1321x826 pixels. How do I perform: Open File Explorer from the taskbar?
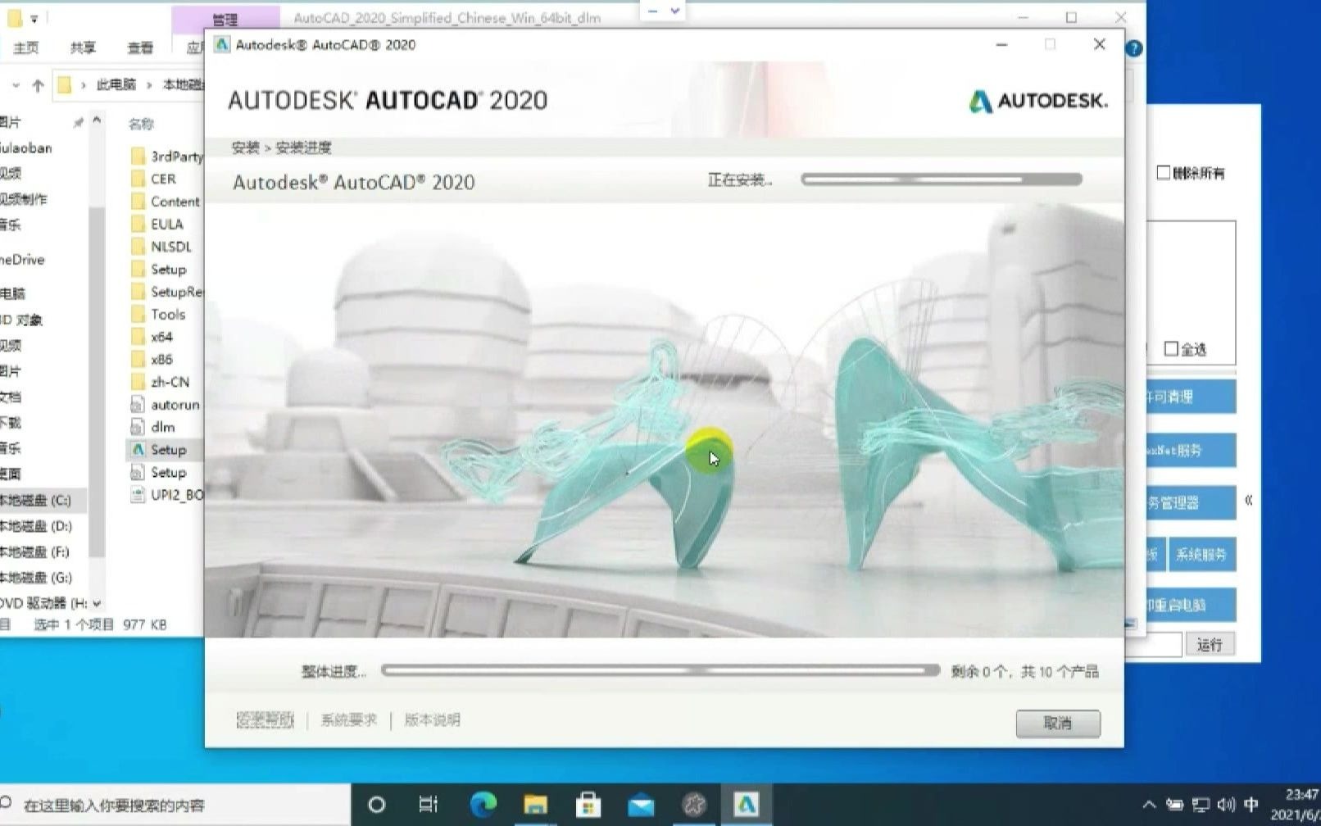pyautogui.click(x=536, y=805)
